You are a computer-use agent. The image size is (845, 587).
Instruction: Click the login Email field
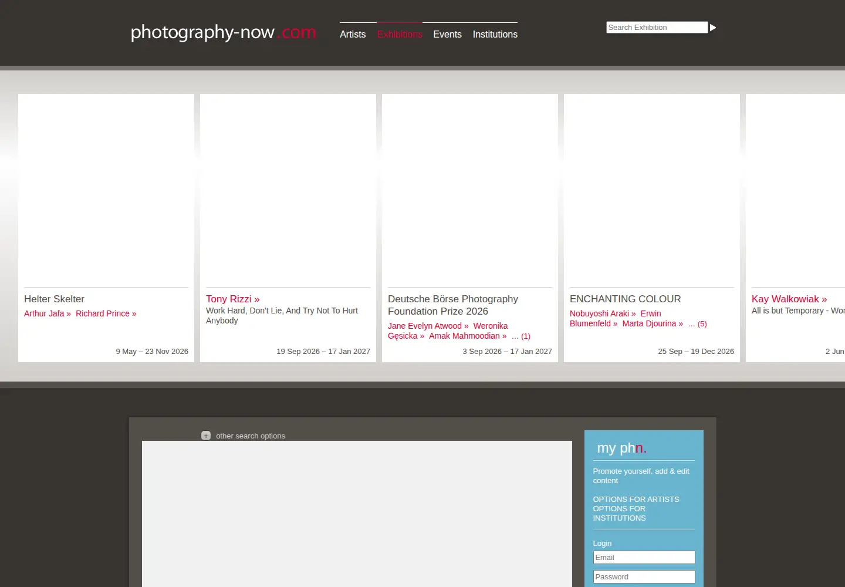tap(644, 558)
